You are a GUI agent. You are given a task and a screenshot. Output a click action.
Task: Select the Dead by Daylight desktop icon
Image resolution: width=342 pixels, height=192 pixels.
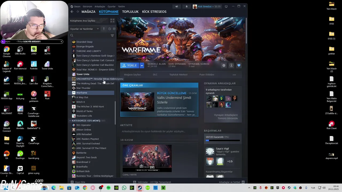20,141
